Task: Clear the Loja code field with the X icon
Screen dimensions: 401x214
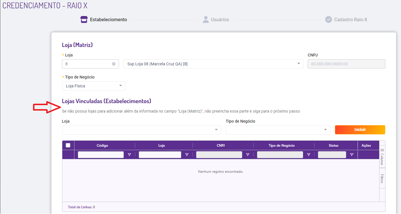Action: coord(114,64)
